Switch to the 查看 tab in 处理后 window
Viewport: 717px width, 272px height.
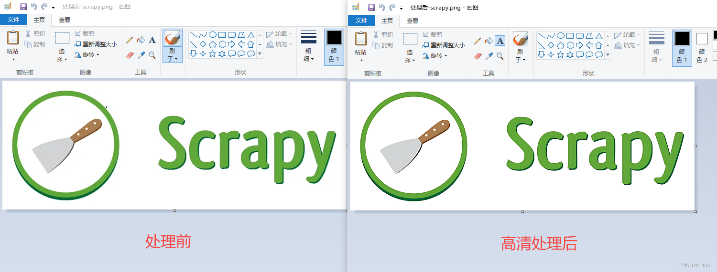click(x=413, y=21)
